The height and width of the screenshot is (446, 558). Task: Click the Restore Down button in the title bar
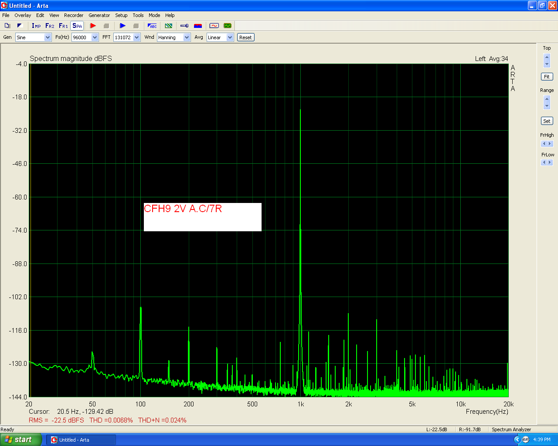point(542,6)
